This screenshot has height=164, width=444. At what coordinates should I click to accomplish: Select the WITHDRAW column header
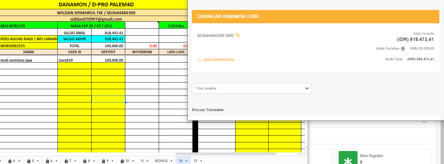coord(142,52)
